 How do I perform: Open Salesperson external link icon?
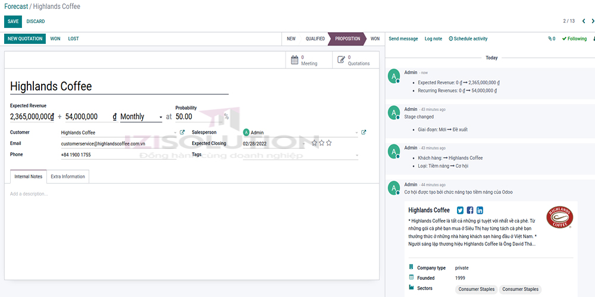pyautogui.click(x=364, y=132)
